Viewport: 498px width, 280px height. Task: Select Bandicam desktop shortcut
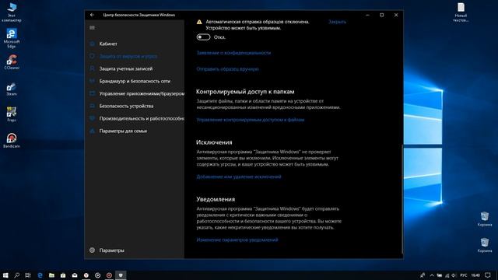12,141
